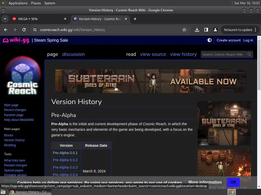The width and height of the screenshot is (261, 195).
Task: Close the MEGA tab
Action: (65, 19)
